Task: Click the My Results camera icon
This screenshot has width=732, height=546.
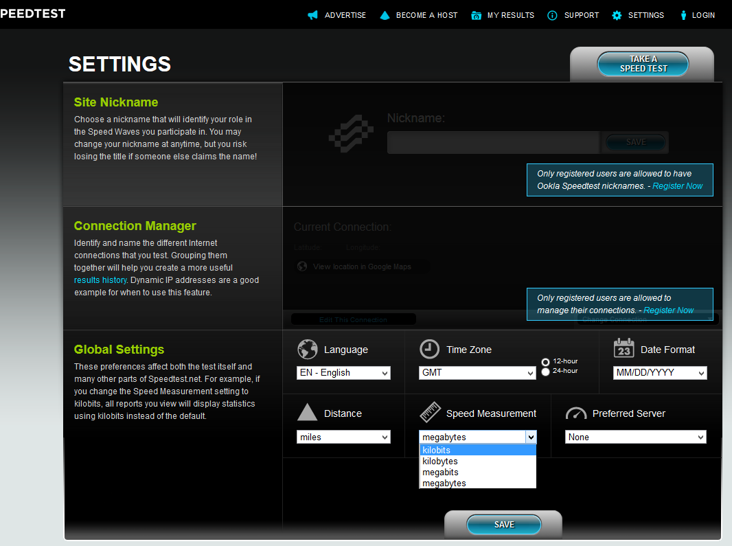Action: (x=476, y=15)
